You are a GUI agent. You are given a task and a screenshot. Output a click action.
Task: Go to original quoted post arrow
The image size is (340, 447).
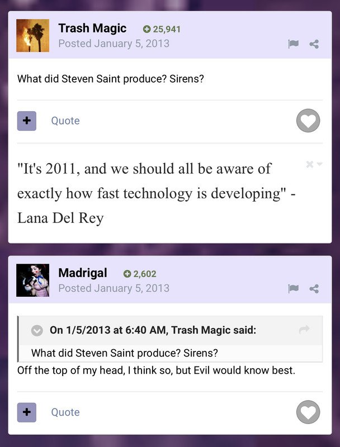[x=304, y=329]
